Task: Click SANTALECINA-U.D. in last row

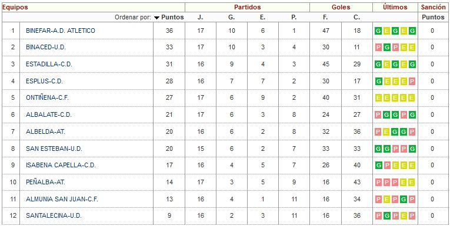Action: pos(54,215)
